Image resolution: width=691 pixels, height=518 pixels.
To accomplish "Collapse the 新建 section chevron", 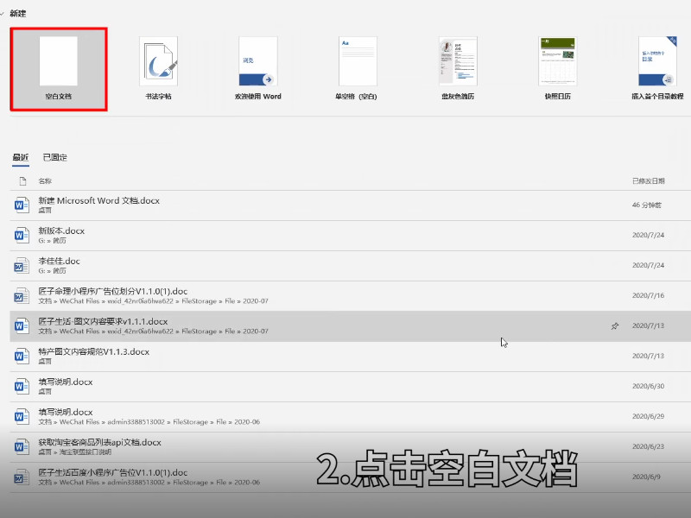I will [3, 14].
